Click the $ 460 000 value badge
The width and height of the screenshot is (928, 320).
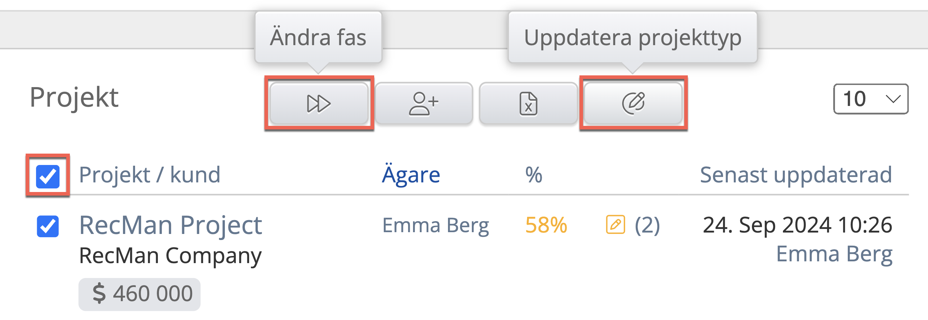[x=139, y=294]
